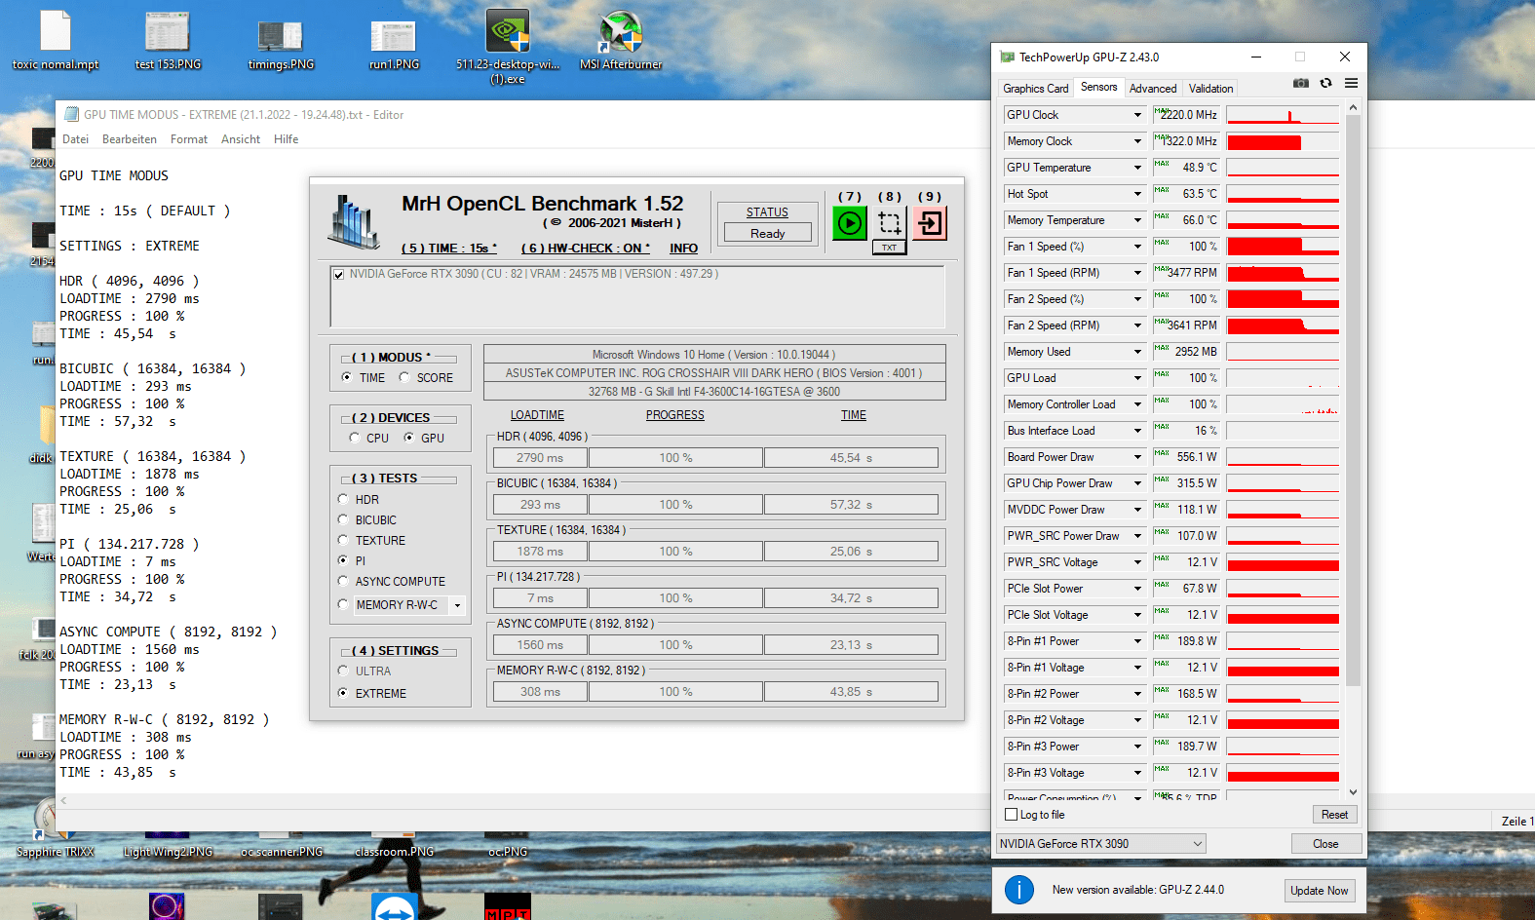This screenshot has height=920, width=1535.
Task: Open Datei menu in Editor
Action: (76, 139)
